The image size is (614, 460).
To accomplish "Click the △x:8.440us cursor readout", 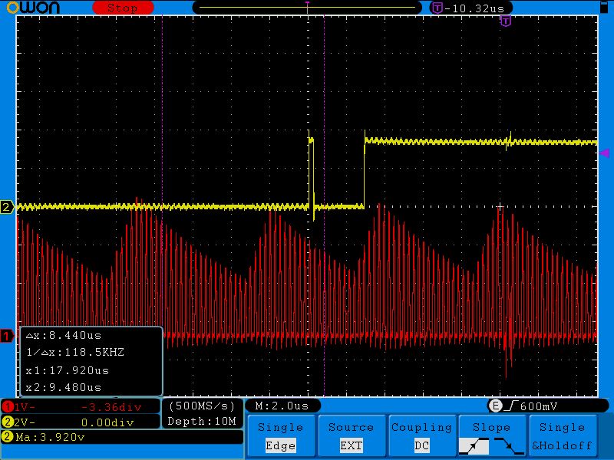I will (x=64, y=336).
